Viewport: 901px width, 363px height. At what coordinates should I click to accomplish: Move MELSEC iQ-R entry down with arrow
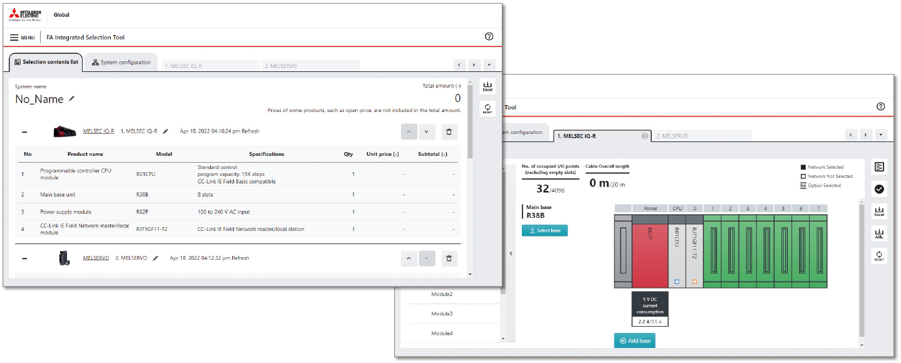(x=427, y=131)
